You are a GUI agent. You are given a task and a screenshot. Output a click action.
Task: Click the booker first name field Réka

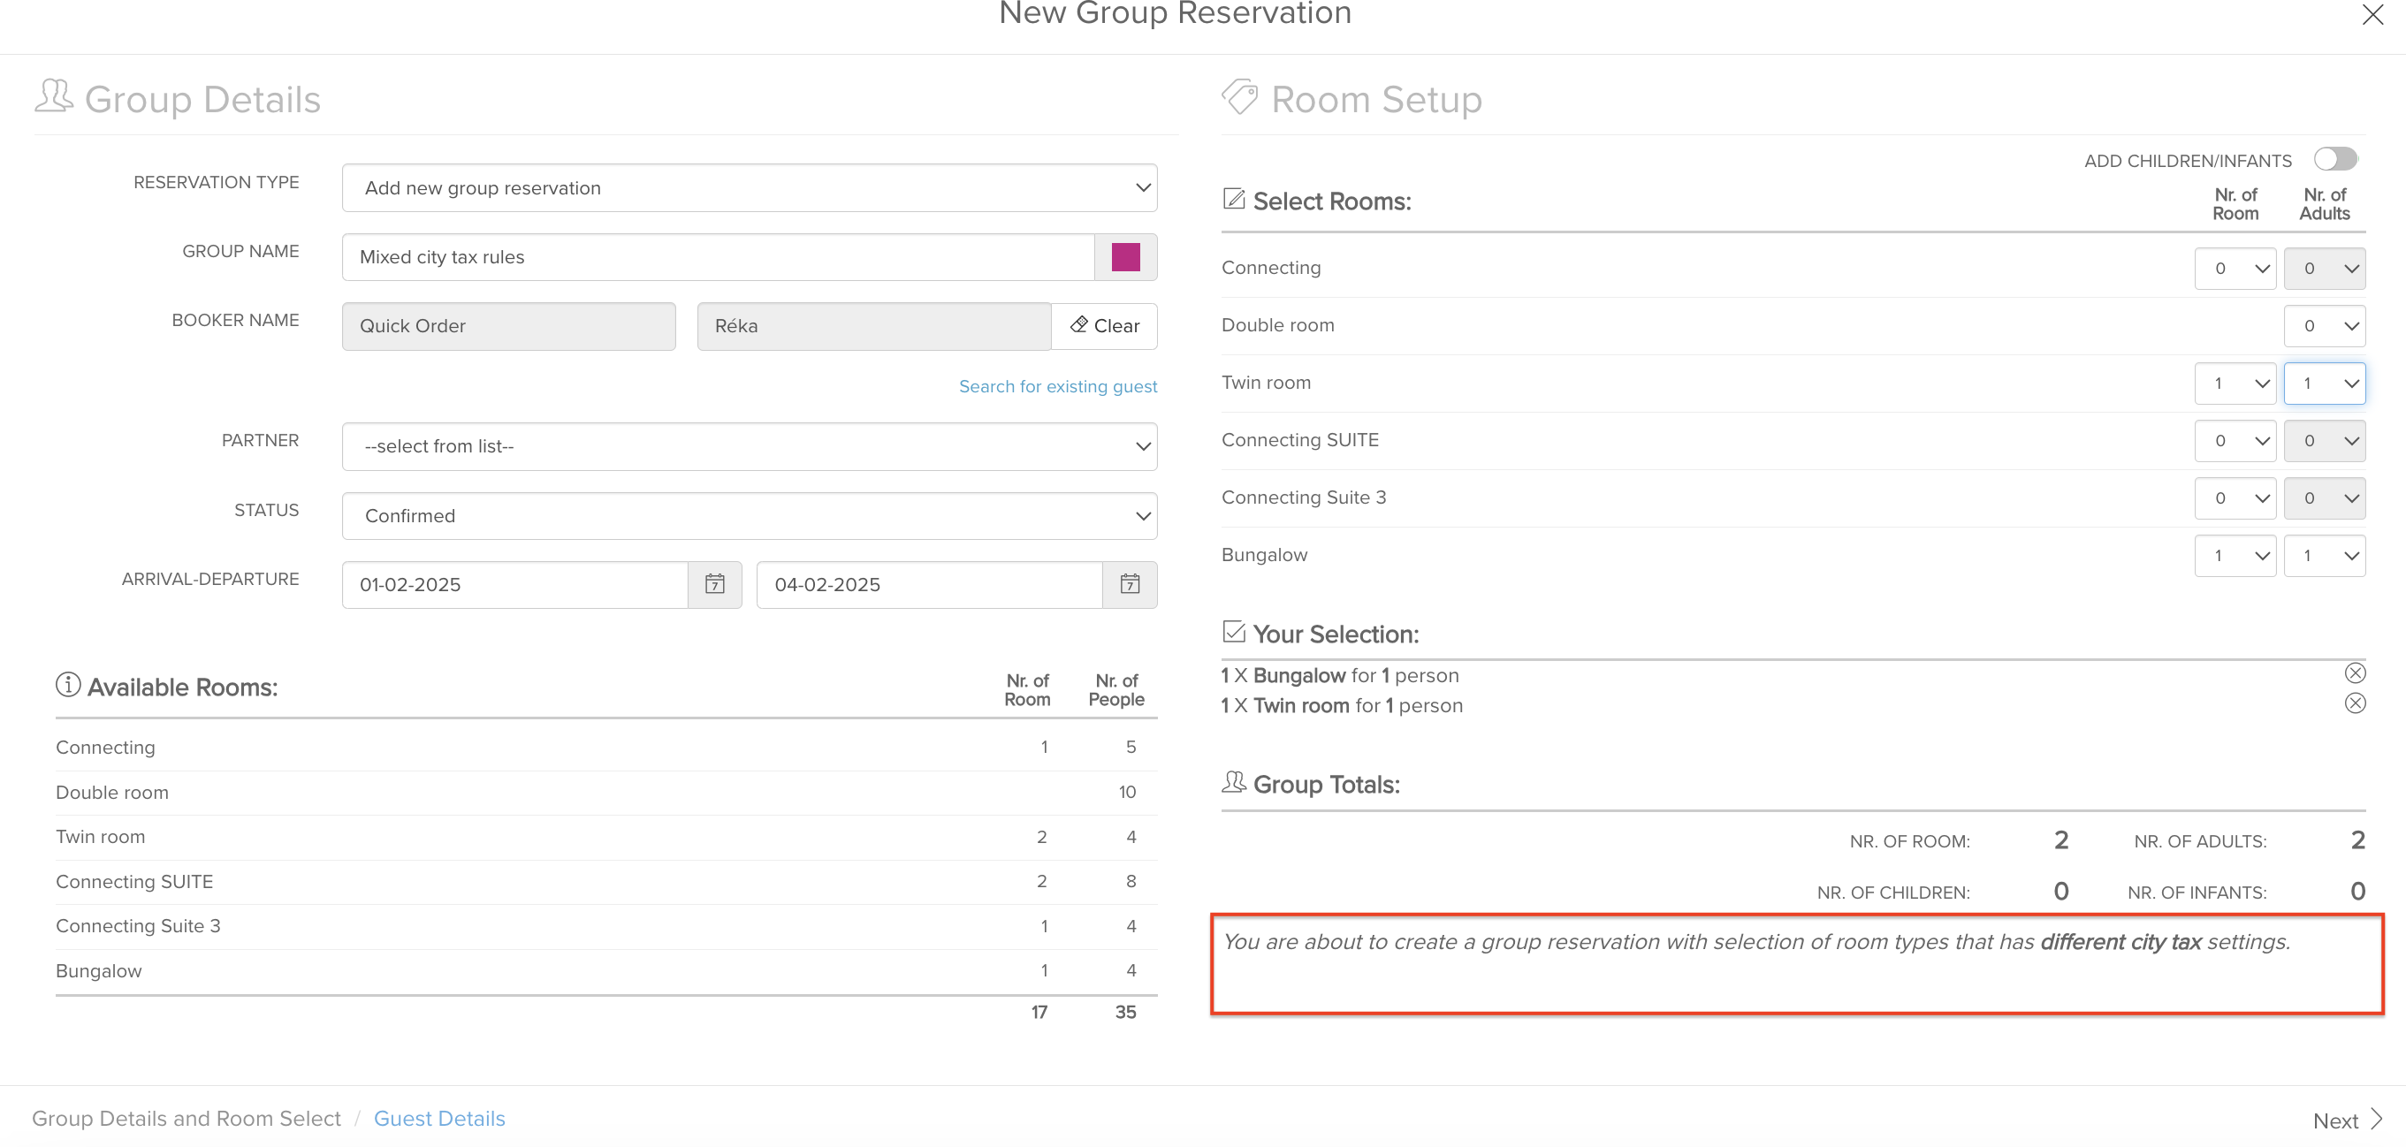[873, 326]
